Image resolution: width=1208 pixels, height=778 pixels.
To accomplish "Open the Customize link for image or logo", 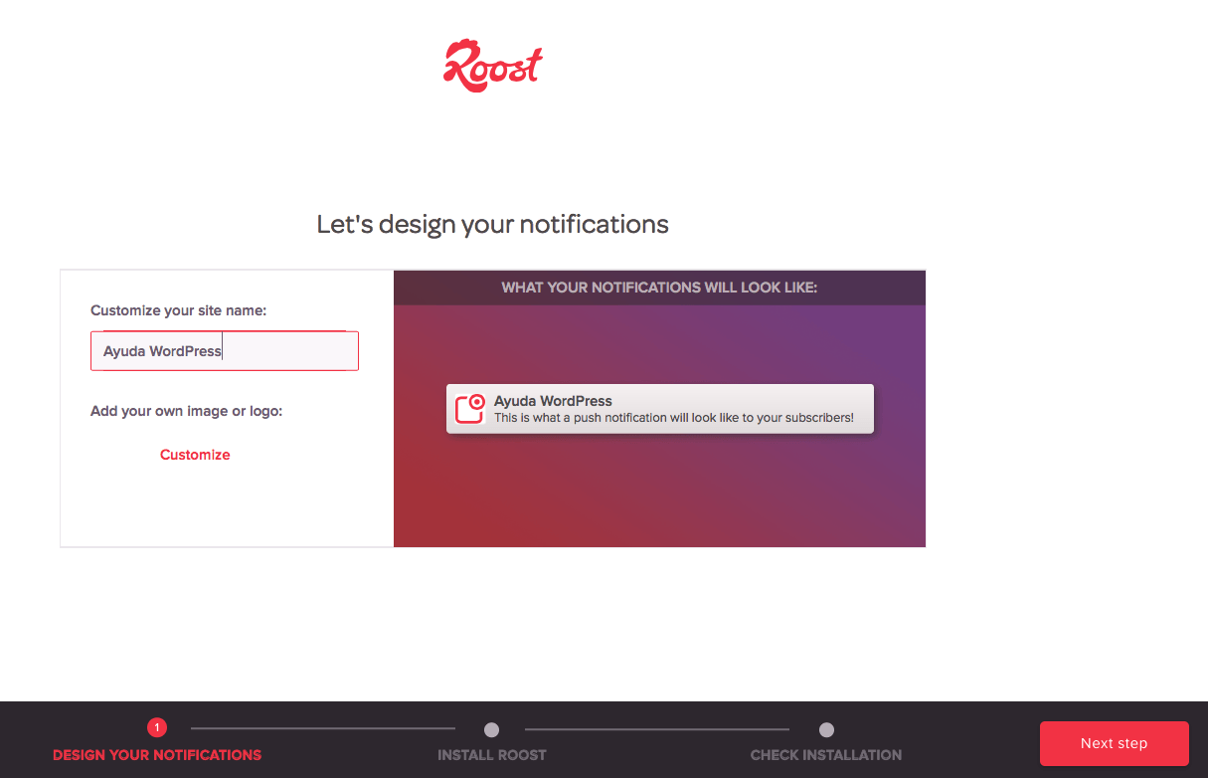I will tap(195, 455).
